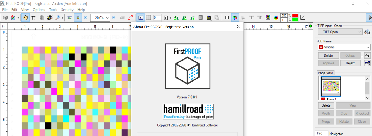Screen dimensions: 372x136
Task: Open the document pages tool
Action: [42, 17]
